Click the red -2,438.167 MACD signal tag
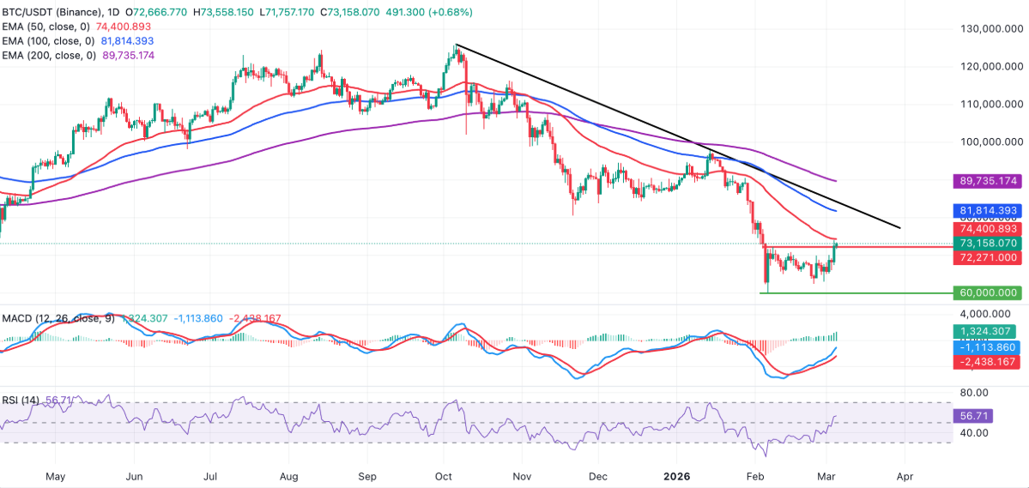The height and width of the screenshot is (488, 1029). click(985, 363)
